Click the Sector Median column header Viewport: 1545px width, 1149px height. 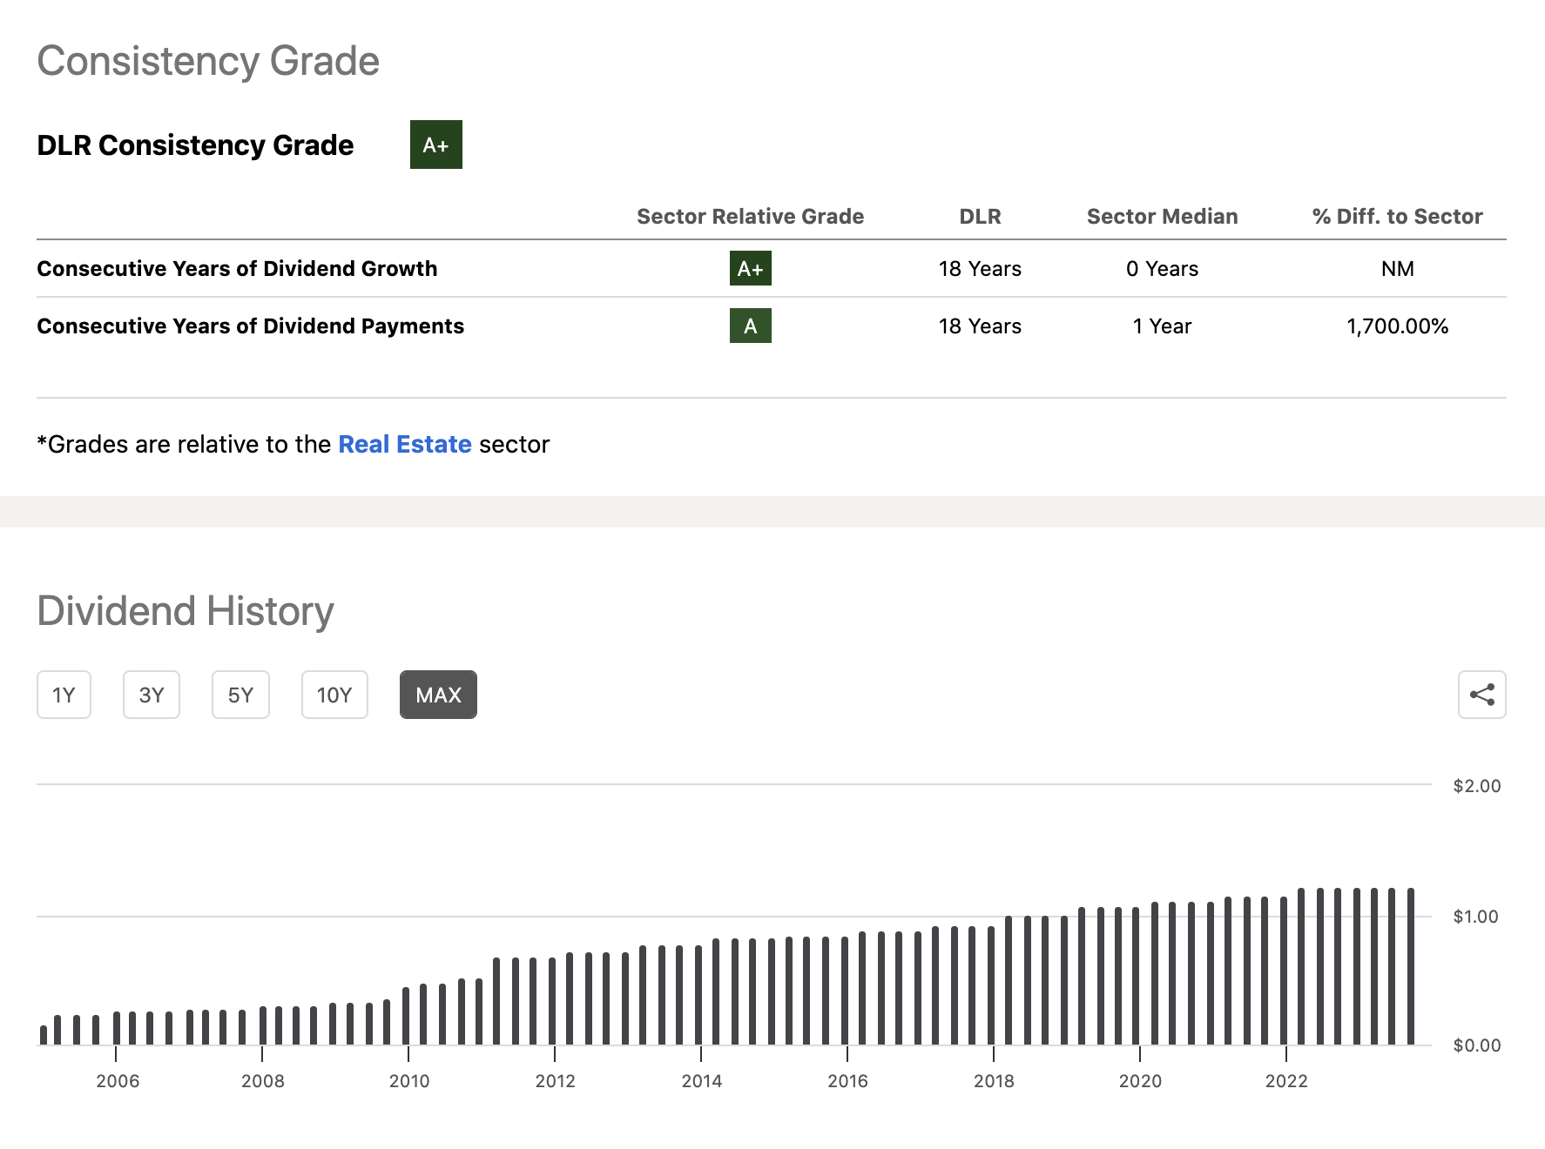[1162, 216]
